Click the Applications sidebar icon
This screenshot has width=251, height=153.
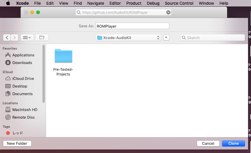8,55
